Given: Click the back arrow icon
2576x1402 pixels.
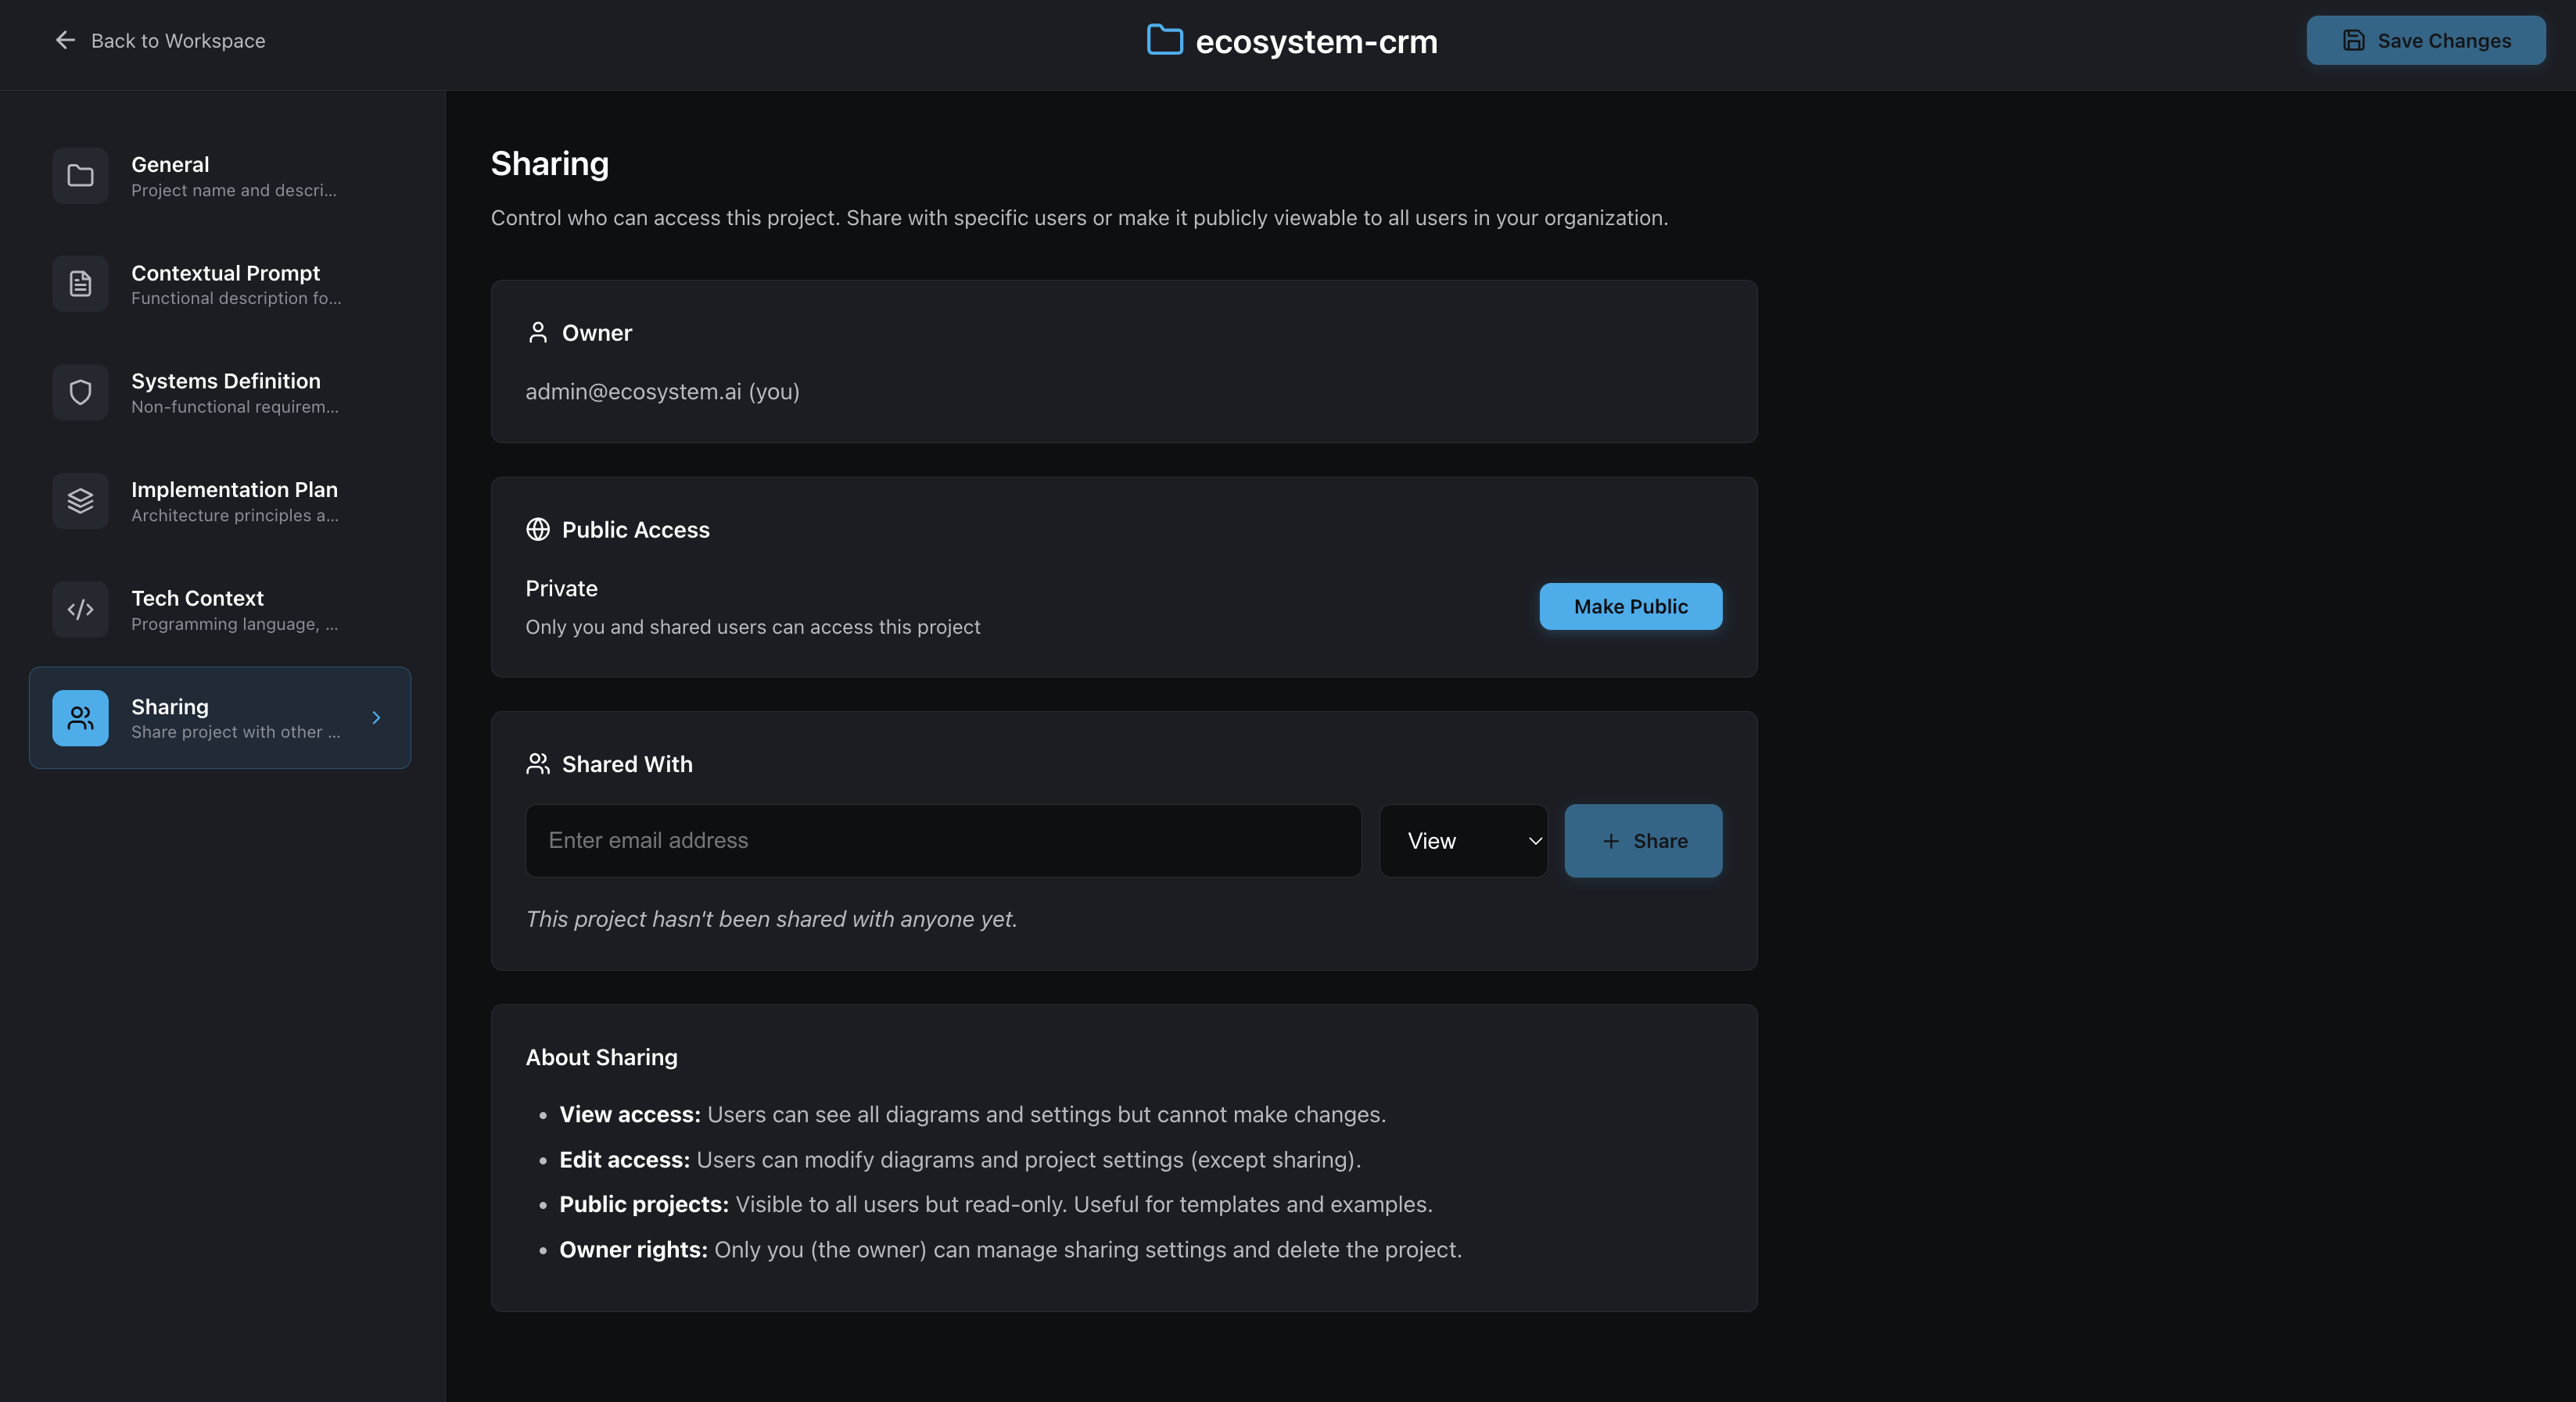Looking at the screenshot, I should [x=65, y=40].
